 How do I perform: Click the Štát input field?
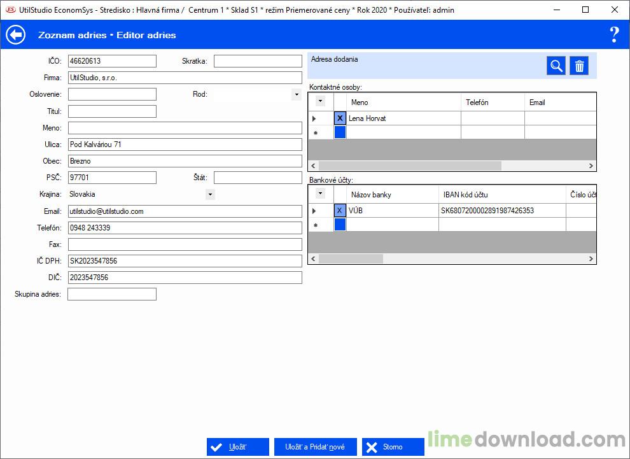(x=258, y=178)
